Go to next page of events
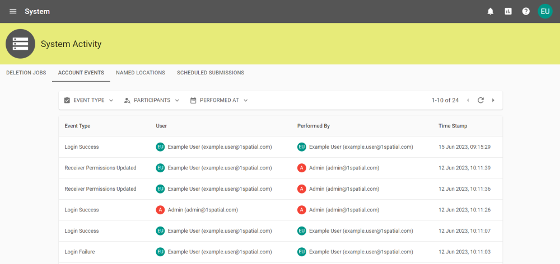The image size is (560, 264). 493,100
